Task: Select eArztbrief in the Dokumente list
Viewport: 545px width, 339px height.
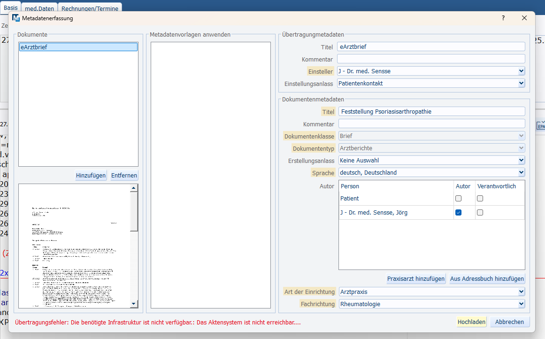Action: [x=78, y=47]
